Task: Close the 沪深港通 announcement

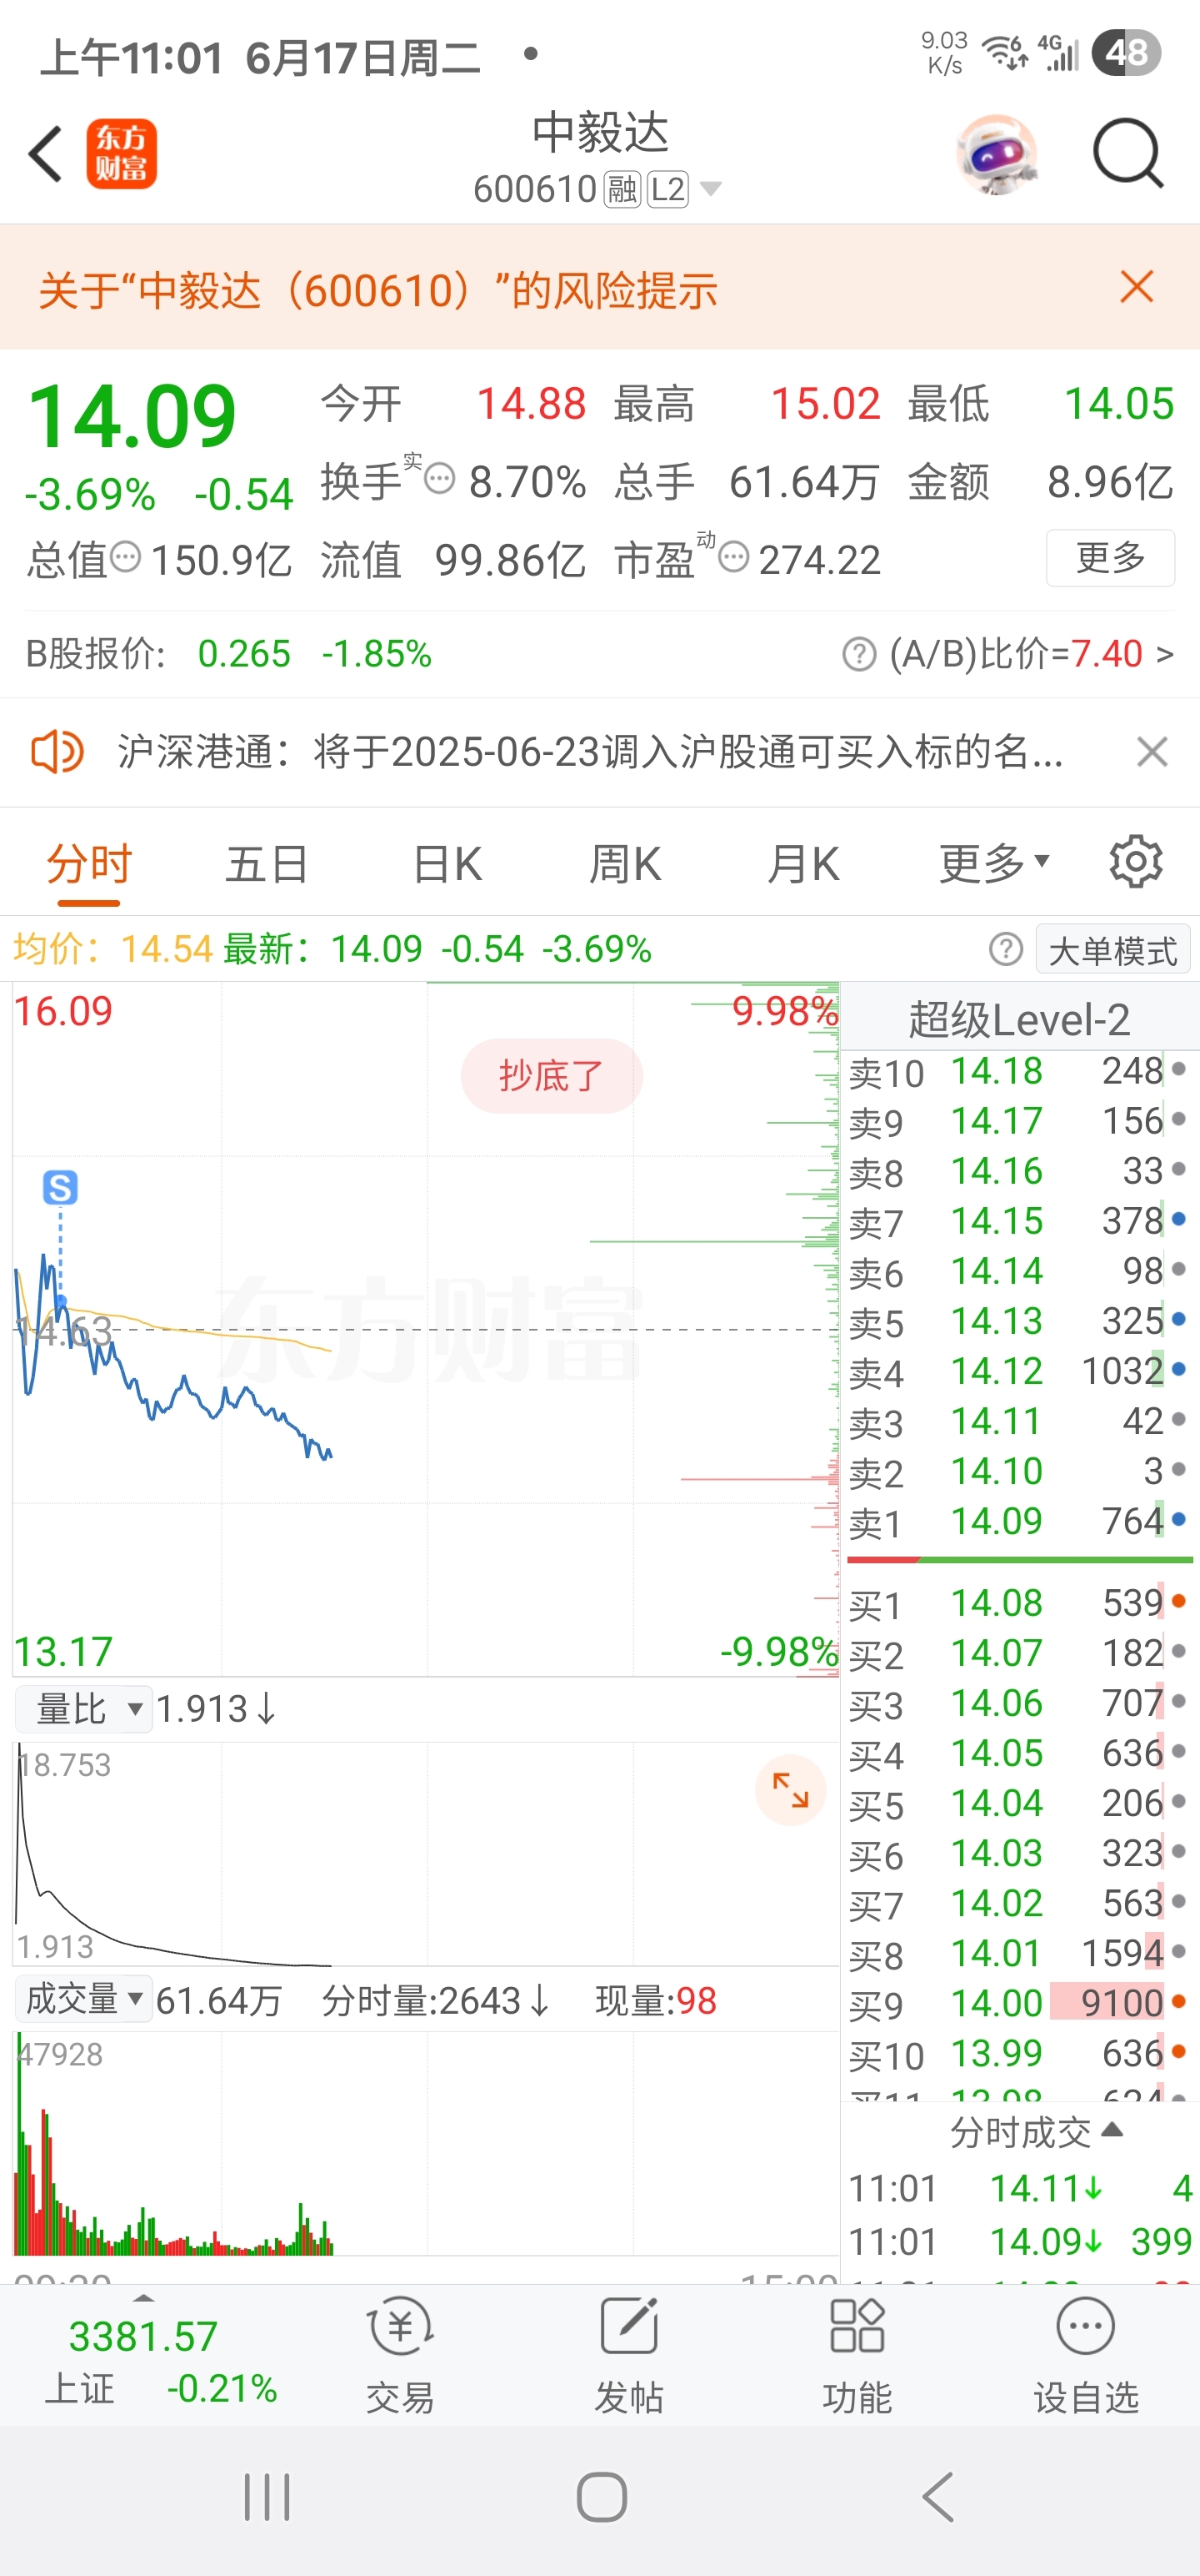Action: coord(1152,751)
